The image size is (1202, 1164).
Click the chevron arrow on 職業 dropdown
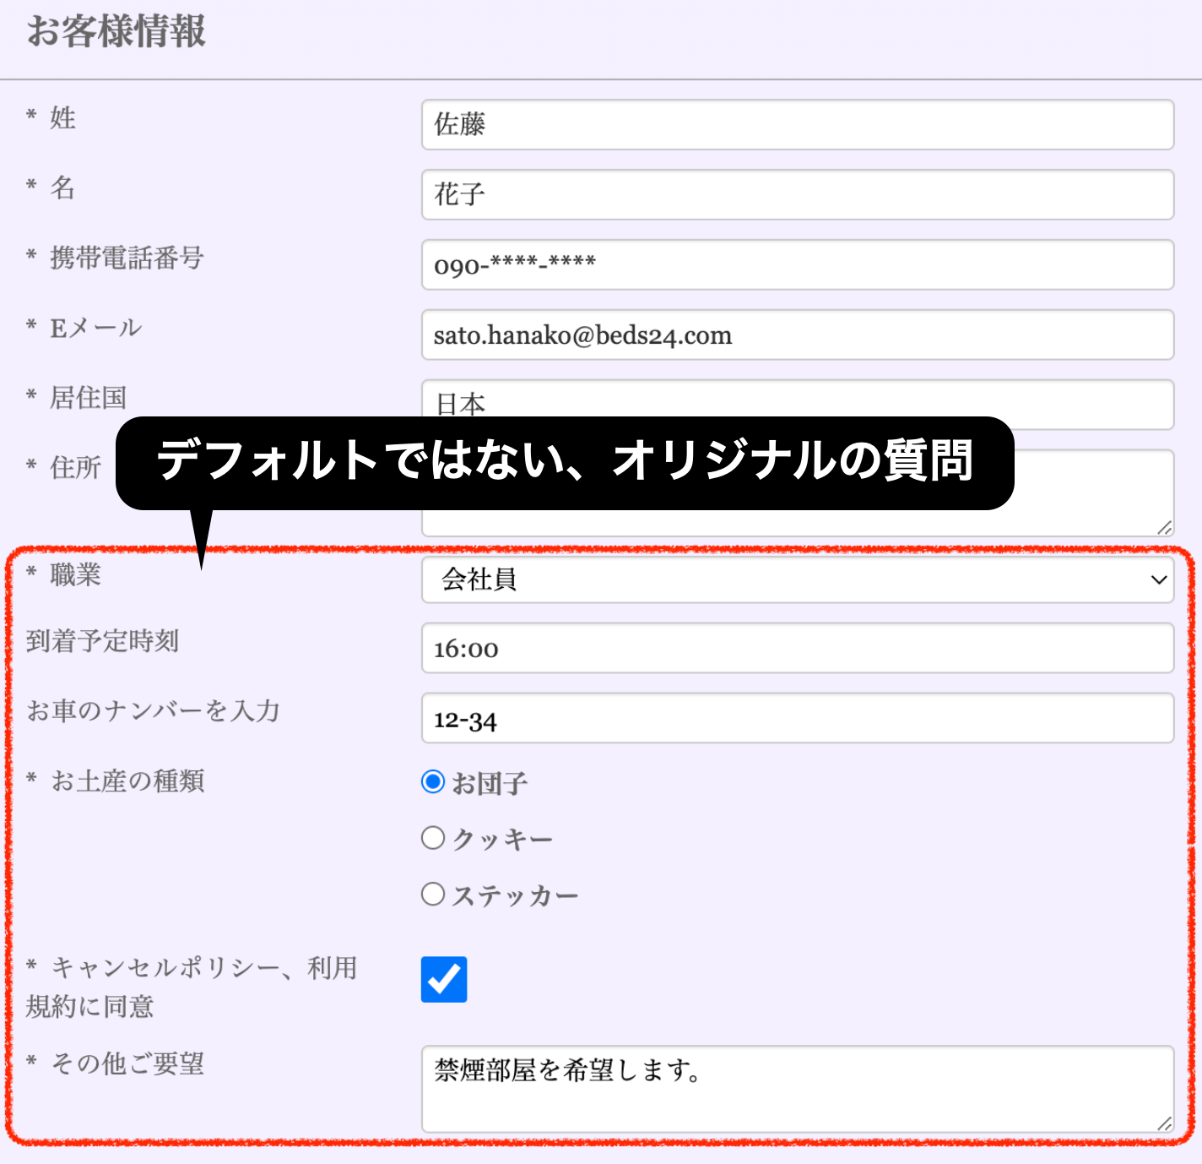[x=1158, y=579]
